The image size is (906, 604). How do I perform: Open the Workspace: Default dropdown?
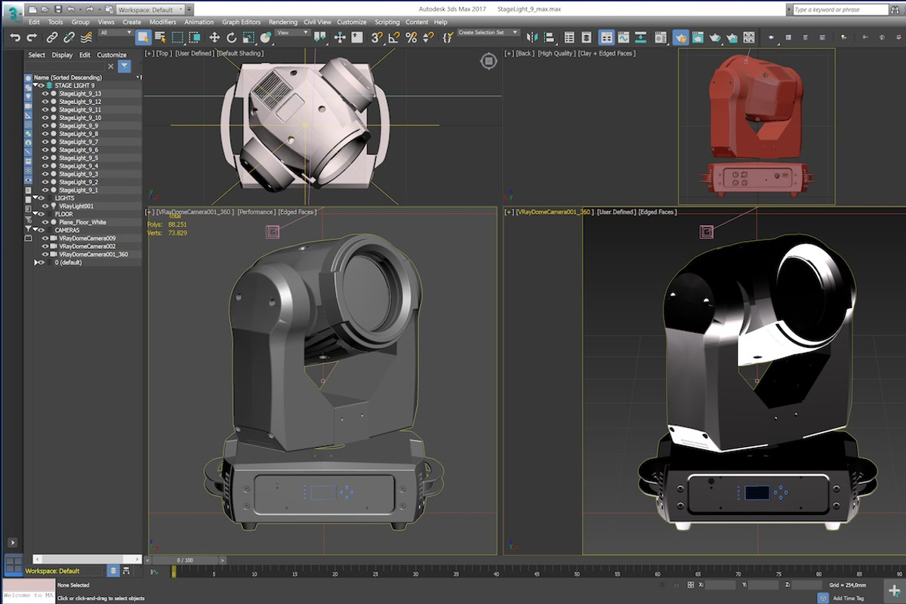(x=150, y=10)
